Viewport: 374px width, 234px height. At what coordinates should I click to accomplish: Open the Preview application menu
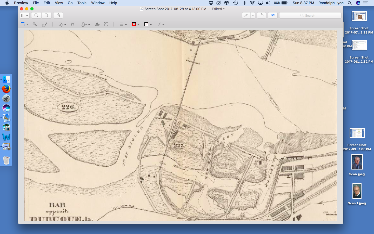(21, 3)
